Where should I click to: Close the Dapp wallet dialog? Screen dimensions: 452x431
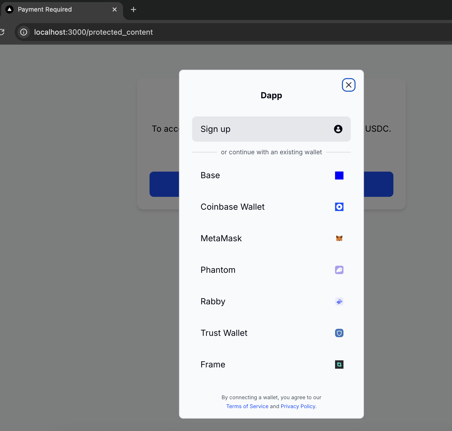(348, 85)
